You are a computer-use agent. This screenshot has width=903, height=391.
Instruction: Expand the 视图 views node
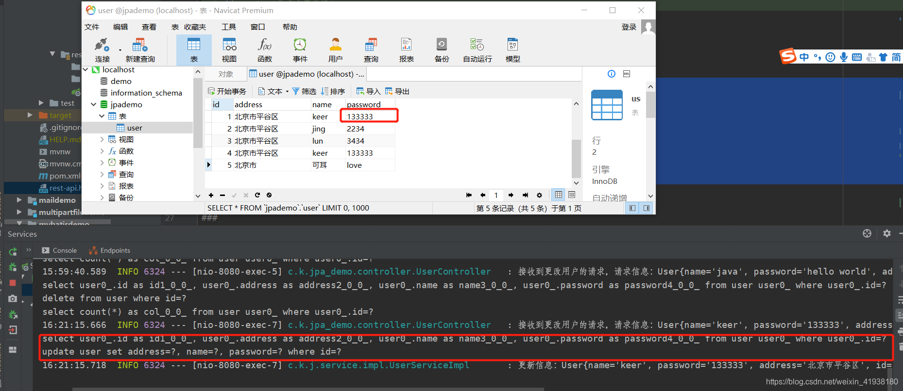click(x=102, y=139)
